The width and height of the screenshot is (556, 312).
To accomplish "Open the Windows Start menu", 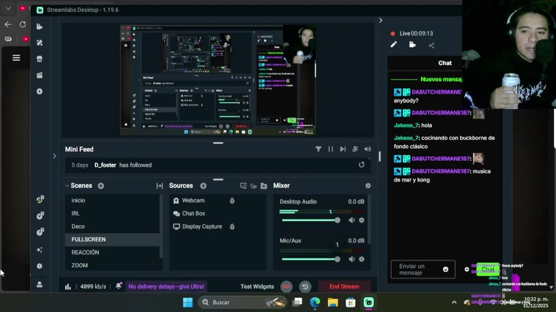I will coord(187,302).
